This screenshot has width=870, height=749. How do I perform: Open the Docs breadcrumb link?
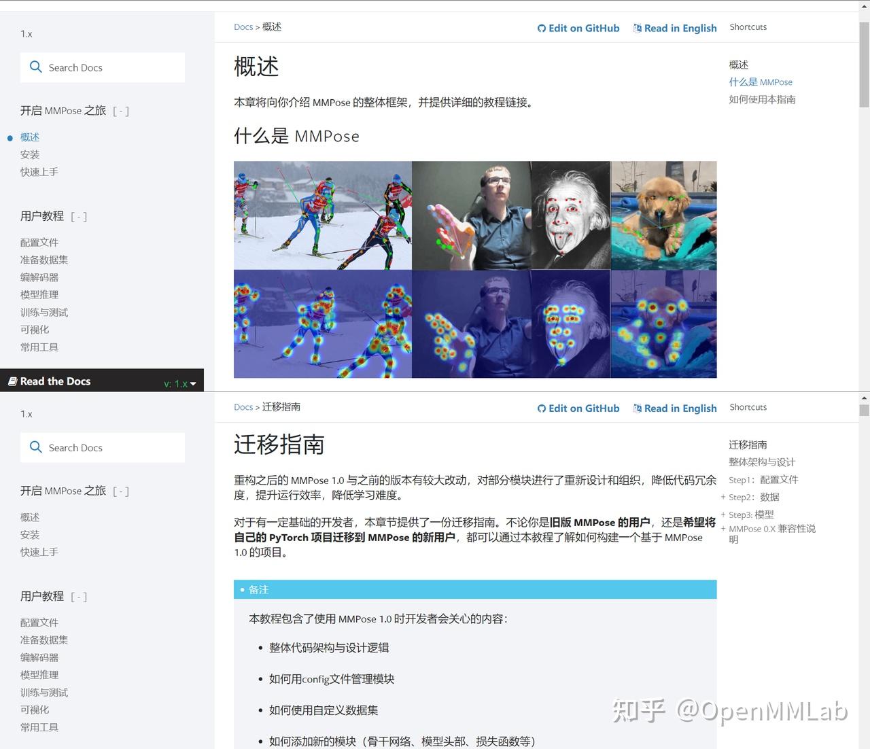pyautogui.click(x=243, y=27)
